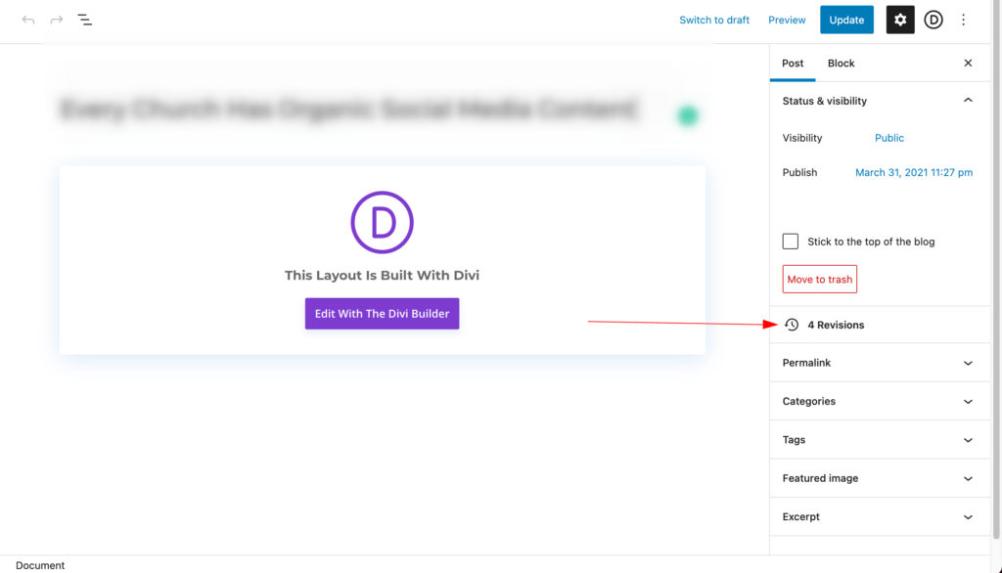Click 'This Layout Is Built With Divi' text
Viewport: 1002px width, 573px height.
[x=383, y=276]
